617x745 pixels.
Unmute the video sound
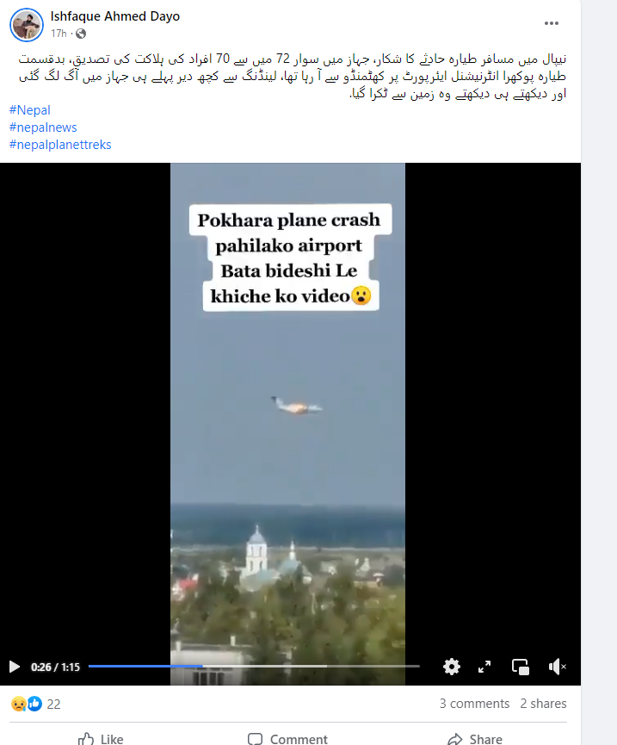tap(558, 667)
